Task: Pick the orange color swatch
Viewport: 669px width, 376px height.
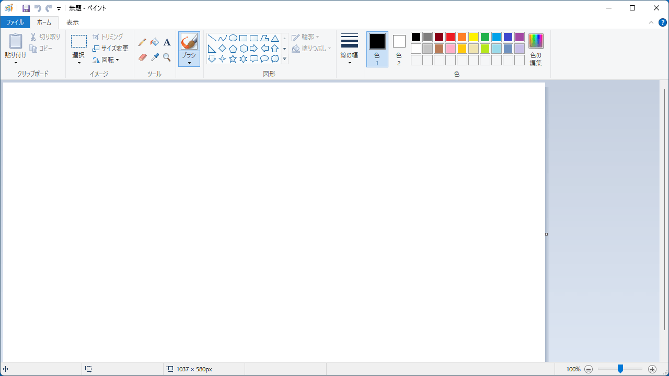Action: pyautogui.click(x=462, y=37)
